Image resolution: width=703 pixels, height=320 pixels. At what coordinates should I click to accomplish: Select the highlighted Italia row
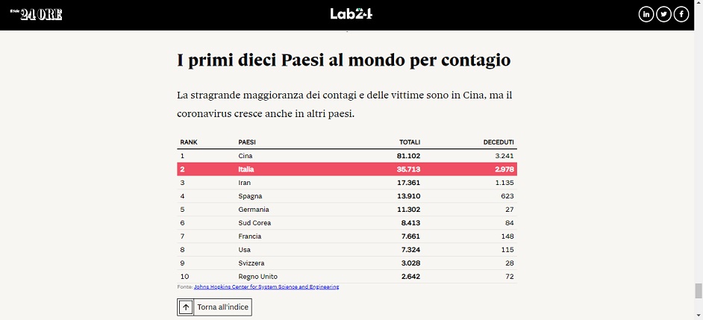point(347,169)
